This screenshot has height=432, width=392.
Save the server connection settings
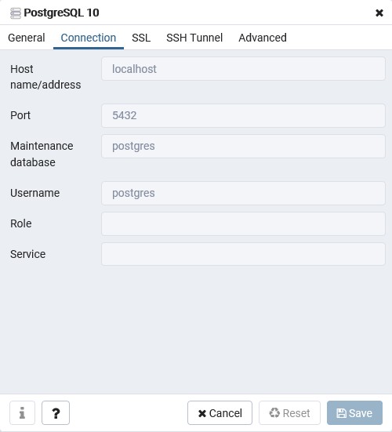pos(354,412)
